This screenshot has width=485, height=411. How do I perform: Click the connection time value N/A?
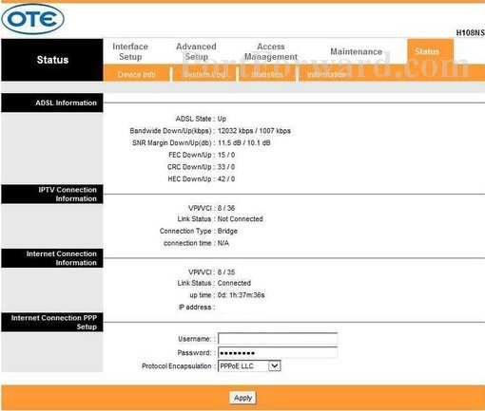(223, 243)
